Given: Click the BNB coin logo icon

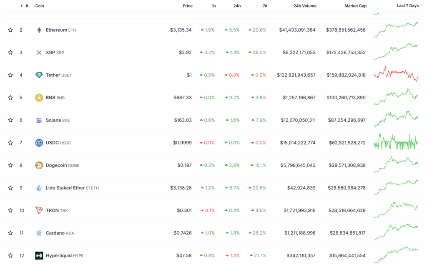Looking at the screenshot, I should (x=39, y=98).
